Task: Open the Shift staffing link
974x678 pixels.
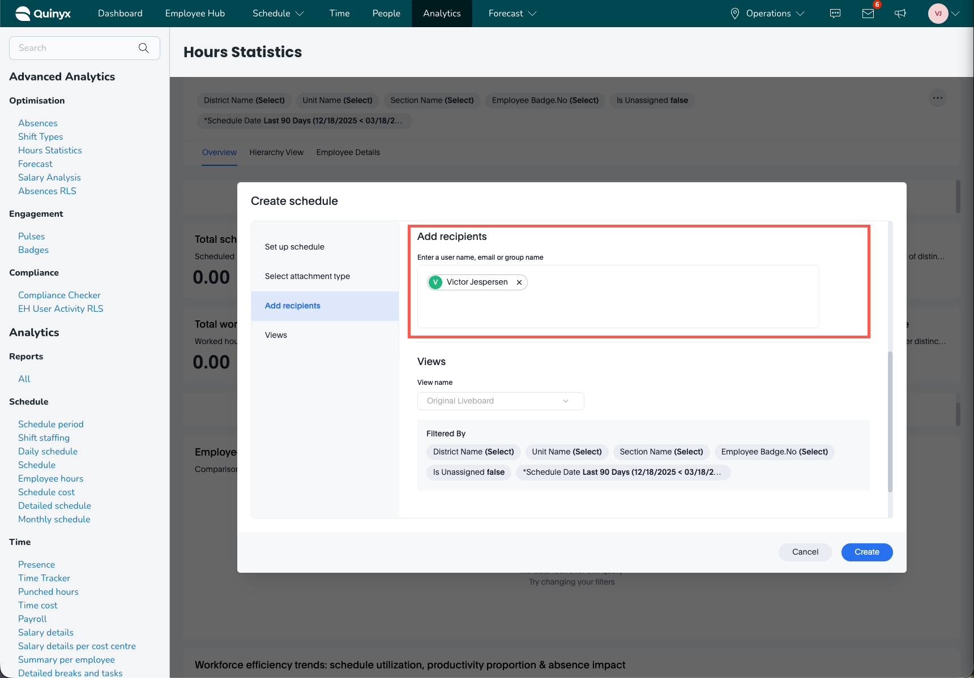Action: pyautogui.click(x=44, y=438)
